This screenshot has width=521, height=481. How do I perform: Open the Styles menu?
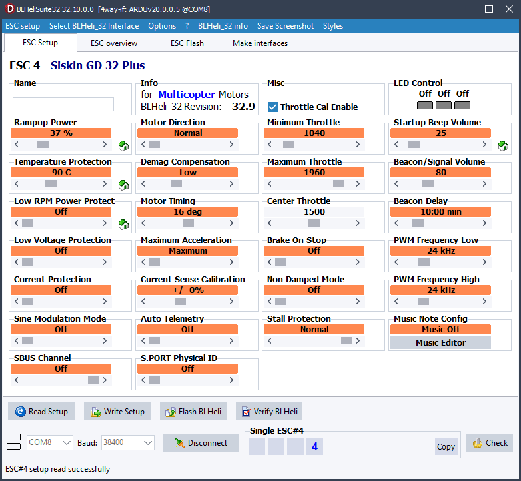tap(333, 26)
